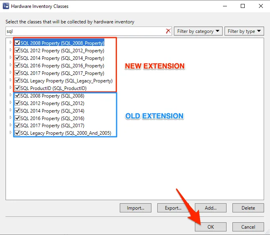Screen dimensions: 270x235
Task: Toggle SQL 2017 Property (SQL_2017) checkbox
Action: pyautogui.click(x=17, y=125)
